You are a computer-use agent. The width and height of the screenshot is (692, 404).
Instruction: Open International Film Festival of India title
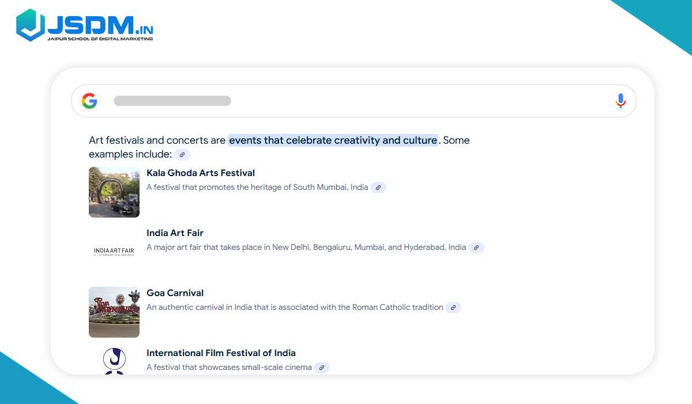click(x=221, y=353)
